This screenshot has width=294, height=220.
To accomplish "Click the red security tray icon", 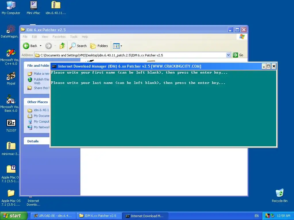I will (268, 216).
